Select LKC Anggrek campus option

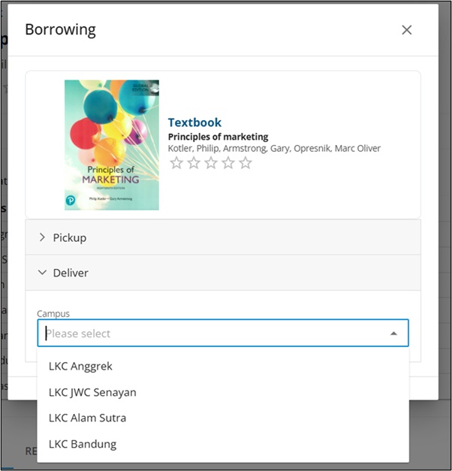[80, 367]
